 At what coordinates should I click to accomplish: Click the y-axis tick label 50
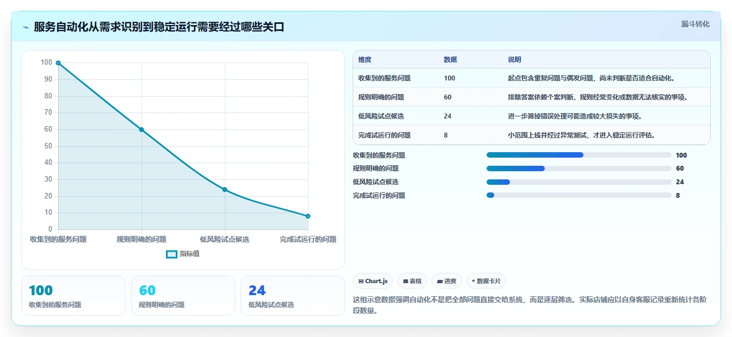pyautogui.click(x=48, y=146)
